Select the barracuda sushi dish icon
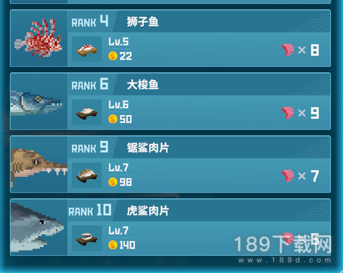Image resolution: width=343 pixels, height=273 pixels. [x=87, y=112]
